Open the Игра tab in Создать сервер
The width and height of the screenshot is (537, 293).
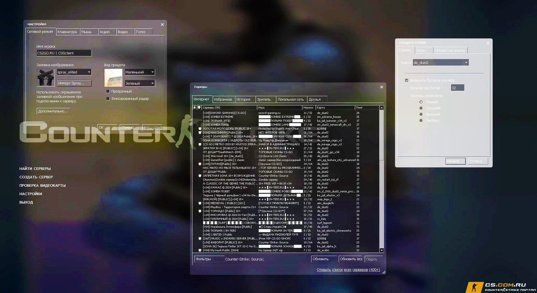tap(424, 50)
